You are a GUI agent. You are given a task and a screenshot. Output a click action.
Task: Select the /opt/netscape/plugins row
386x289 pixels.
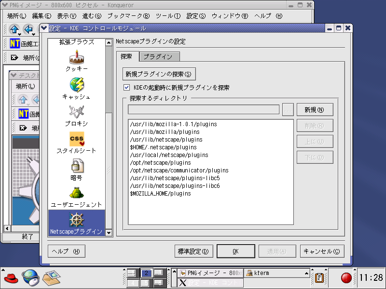pyautogui.click(x=211, y=163)
